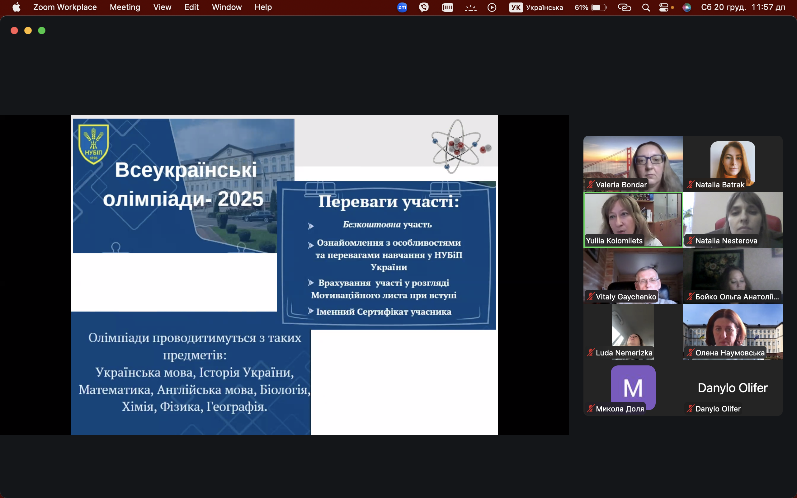Click the Apple logo menu
This screenshot has height=498, width=797.
click(16, 7)
